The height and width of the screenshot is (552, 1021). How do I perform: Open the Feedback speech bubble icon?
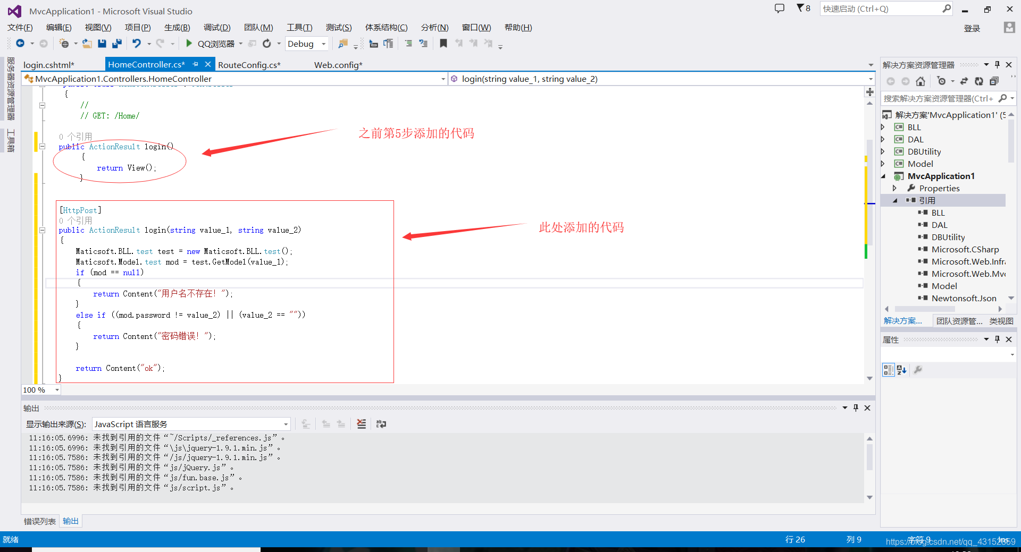780,9
